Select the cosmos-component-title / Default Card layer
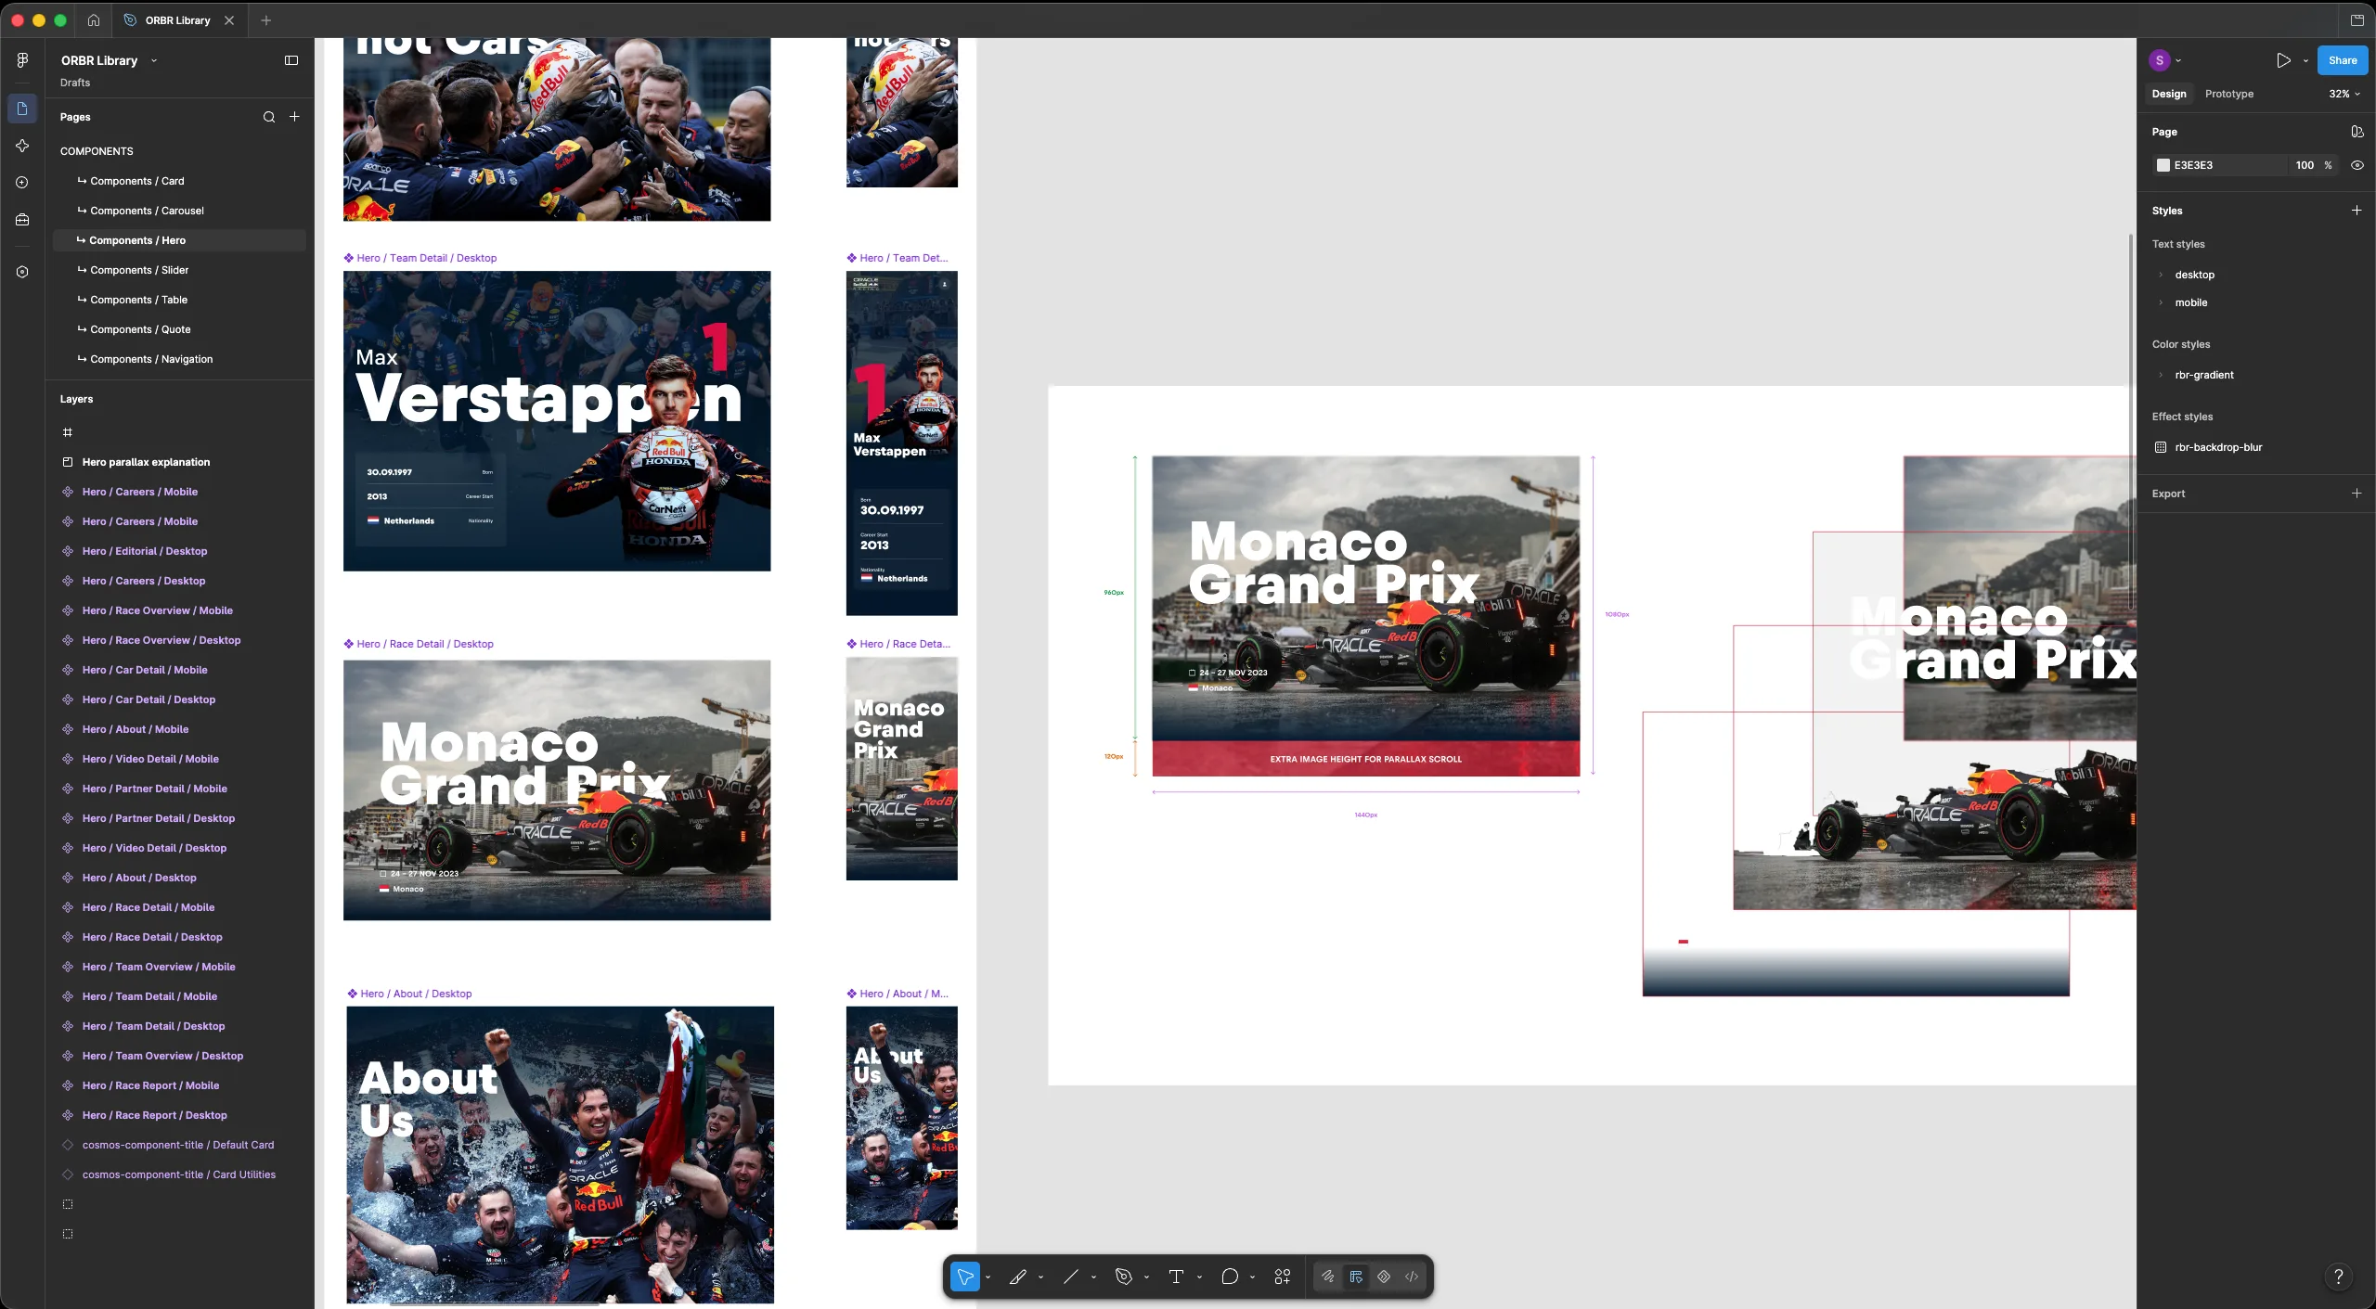The height and width of the screenshot is (1309, 2376). click(x=179, y=1145)
